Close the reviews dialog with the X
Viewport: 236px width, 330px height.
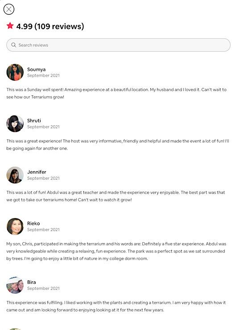click(9, 9)
